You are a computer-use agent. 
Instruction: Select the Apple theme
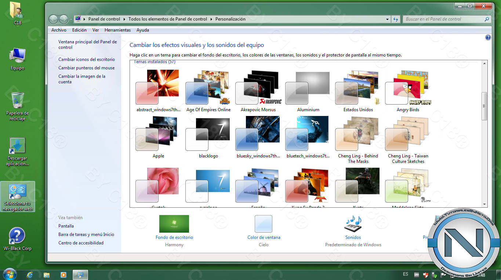159,137
